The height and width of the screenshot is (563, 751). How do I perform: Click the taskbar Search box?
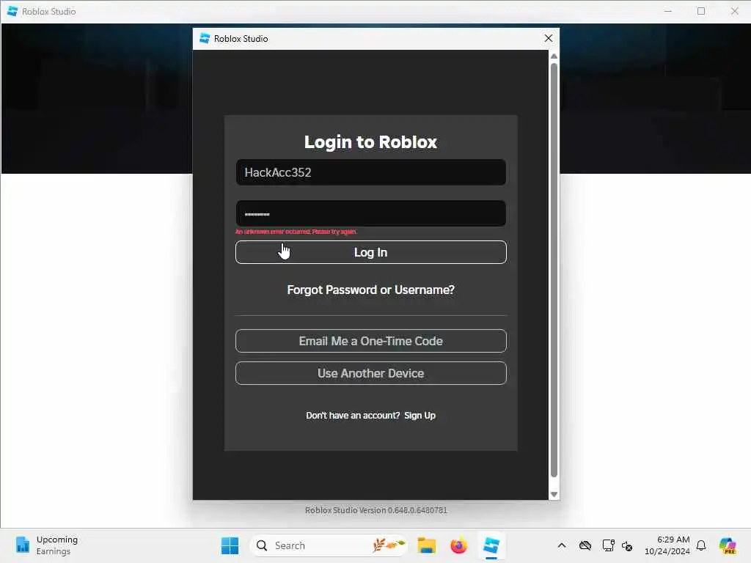(329, 545)
